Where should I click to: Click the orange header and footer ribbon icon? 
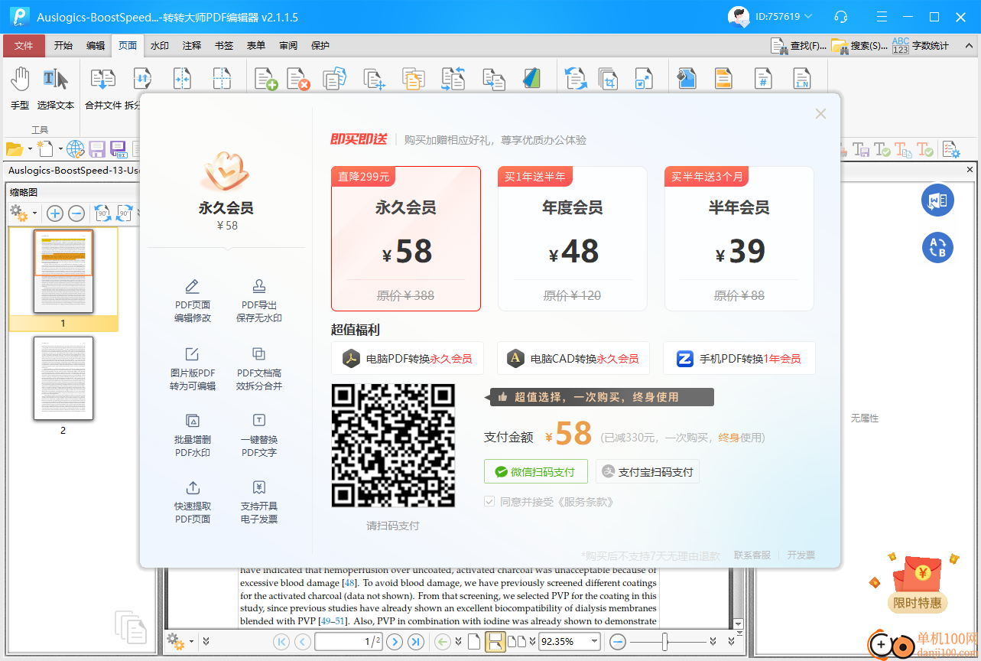tap(723, 79)
